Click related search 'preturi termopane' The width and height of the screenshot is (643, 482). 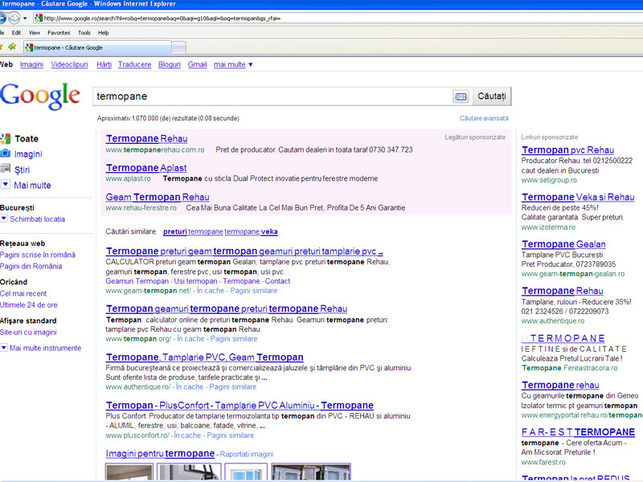[193, 231]
